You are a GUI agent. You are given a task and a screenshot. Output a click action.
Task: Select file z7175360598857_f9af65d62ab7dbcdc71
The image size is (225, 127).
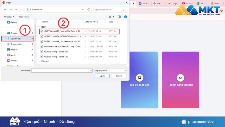(79, 31)
